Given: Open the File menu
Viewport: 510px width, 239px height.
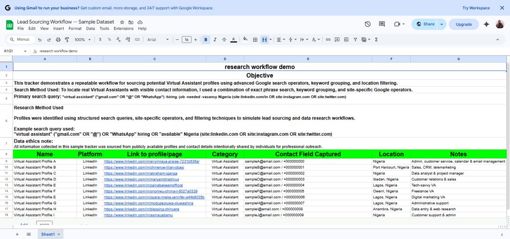Looking at the screenshot, I should pyautogui.click(x=20, y=29).
